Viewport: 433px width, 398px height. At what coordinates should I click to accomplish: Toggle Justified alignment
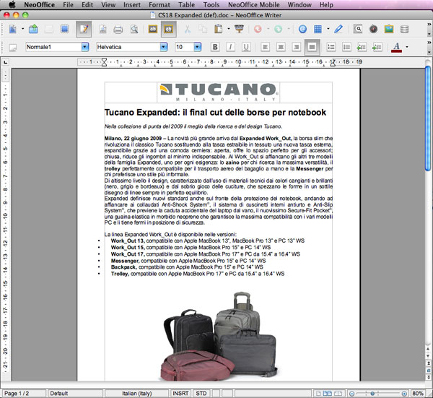tap(312, 47)
